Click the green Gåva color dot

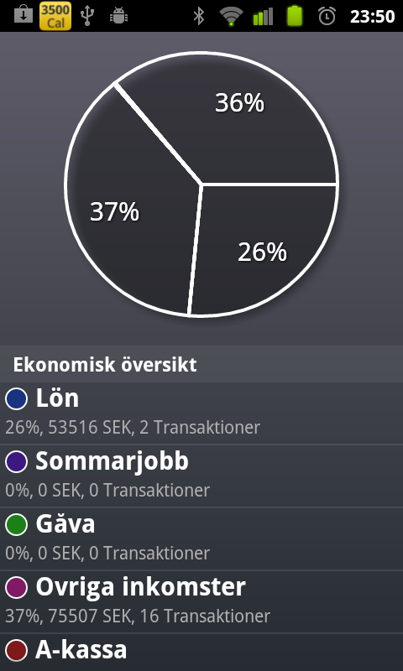[16, 525]
